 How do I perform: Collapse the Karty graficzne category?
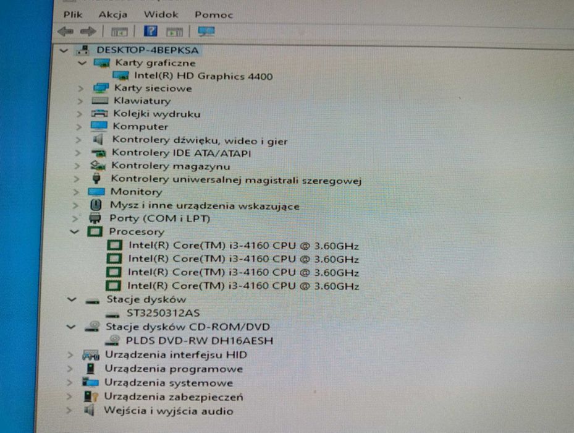[82, 63]
